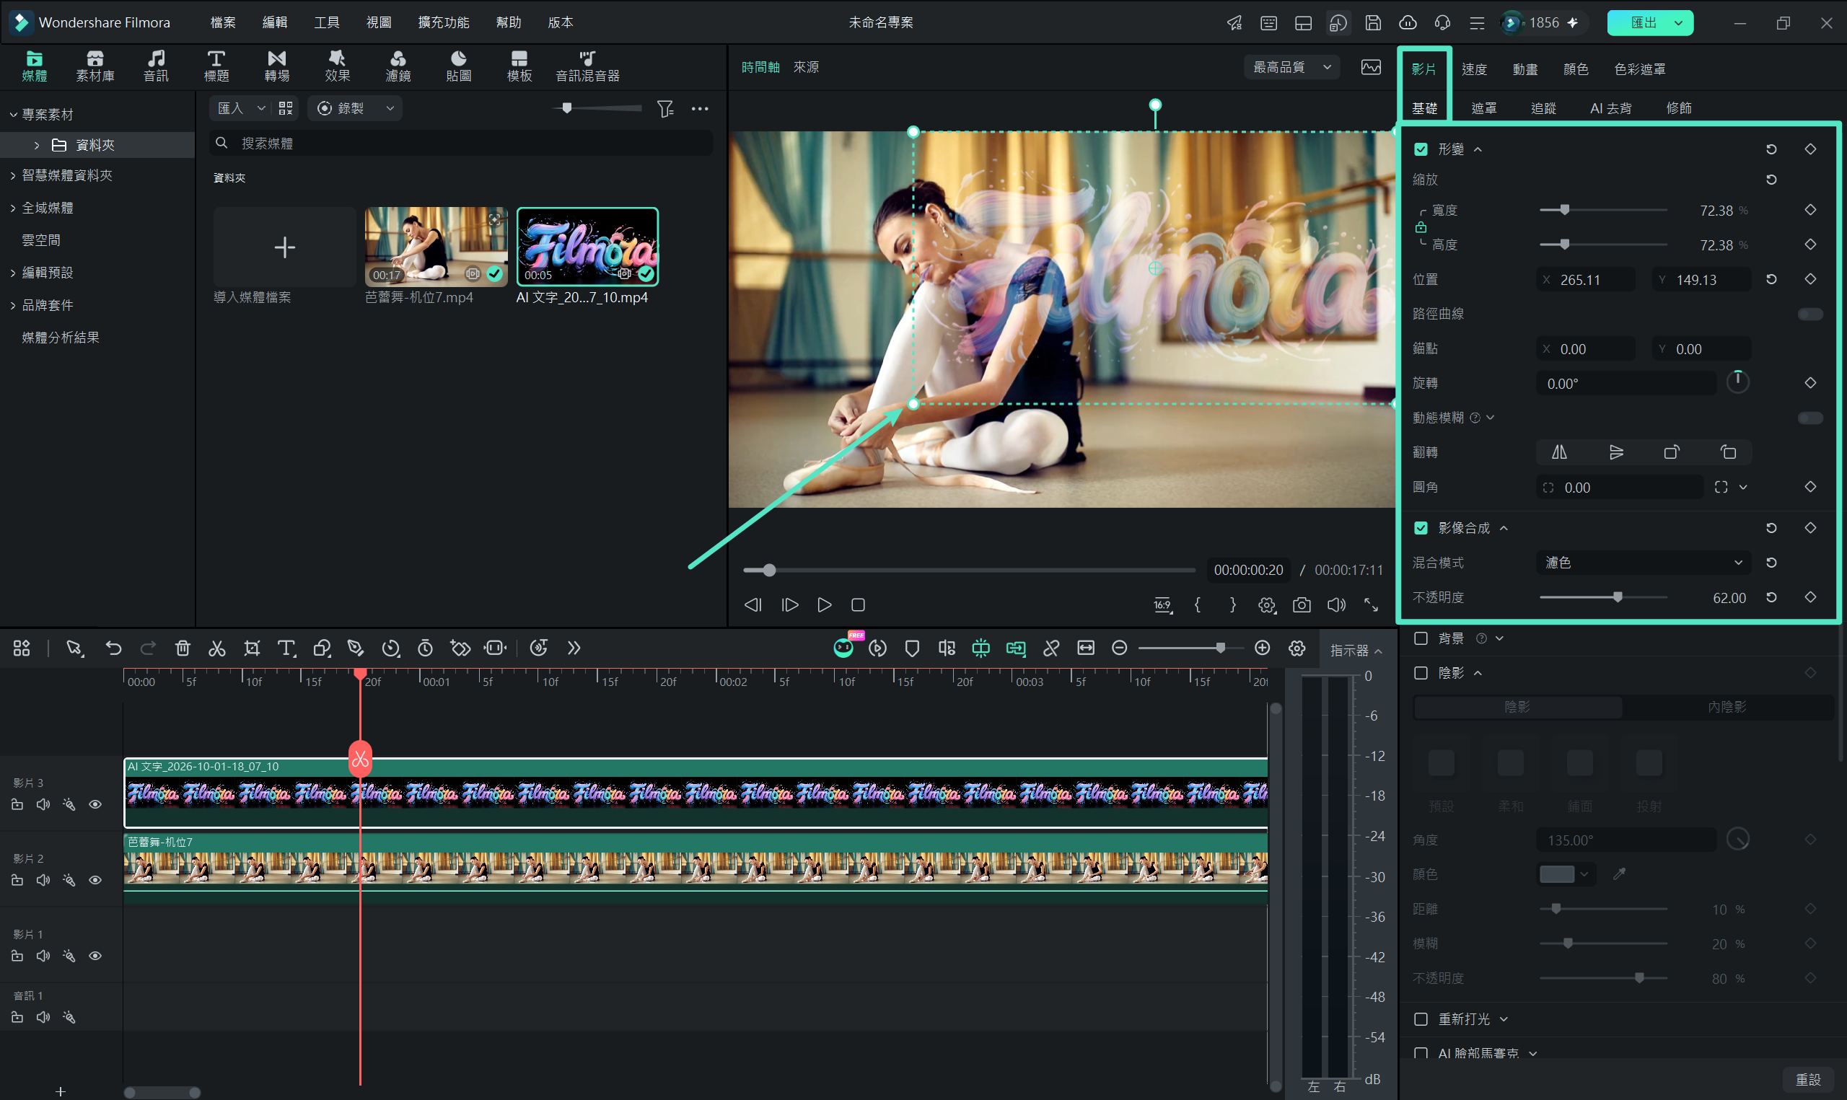
Task: Click the zoom in plus on timeline
Action: coord(1262,648)
